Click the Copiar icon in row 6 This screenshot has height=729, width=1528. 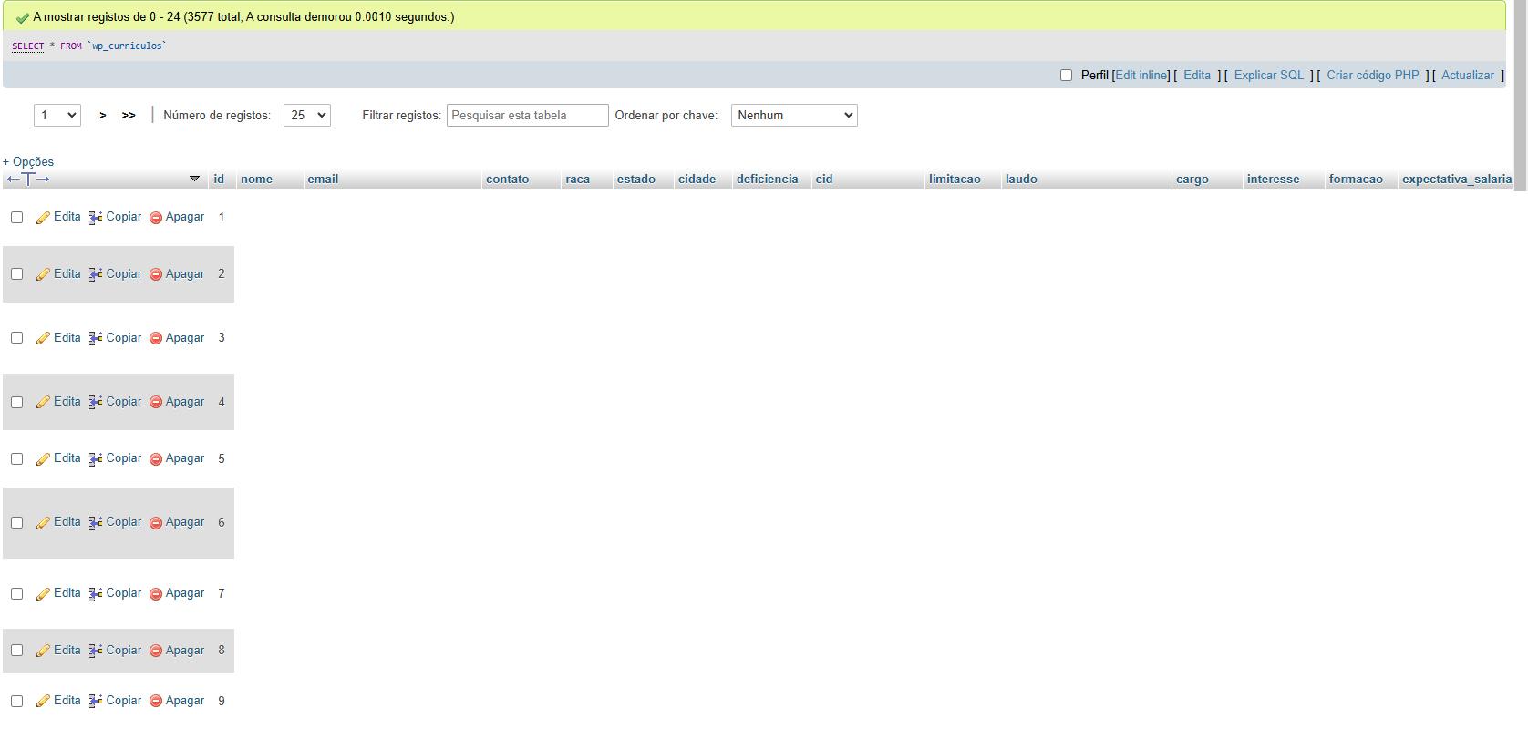95,523
